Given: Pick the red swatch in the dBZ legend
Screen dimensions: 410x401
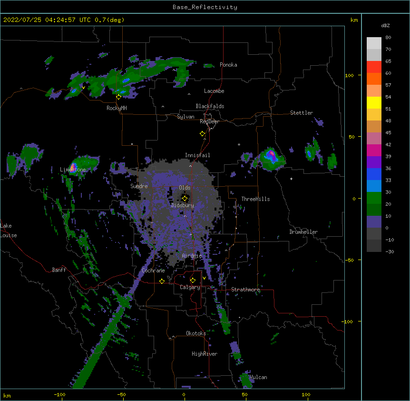Looking at the screenshot, I should click(374, 67).
